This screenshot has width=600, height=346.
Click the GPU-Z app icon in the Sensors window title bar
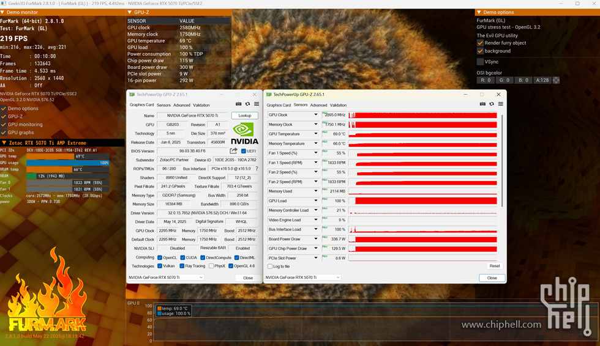coord(269,94)
